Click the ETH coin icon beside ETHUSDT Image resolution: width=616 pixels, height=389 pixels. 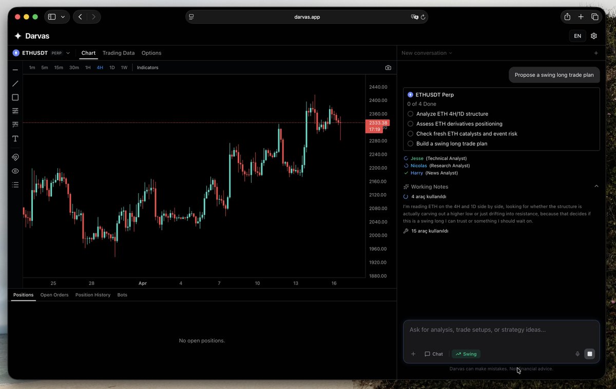click(x=16, y=53)
